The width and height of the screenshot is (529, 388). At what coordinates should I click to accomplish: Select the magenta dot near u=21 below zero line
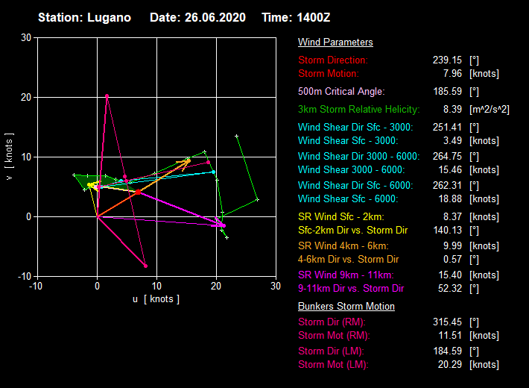point(222,225)
